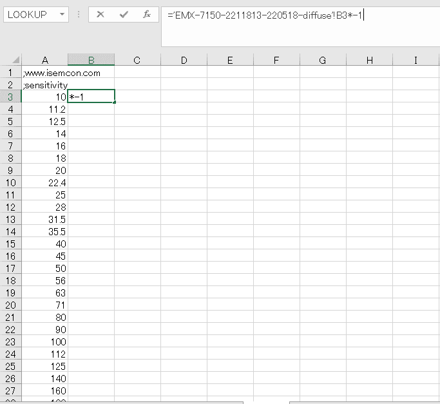Click cell containing 14
This screenshot has width=440, height=404.
[44, 133]
